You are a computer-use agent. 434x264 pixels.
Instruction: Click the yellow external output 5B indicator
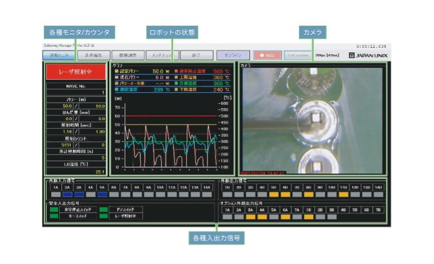(274, 195)
